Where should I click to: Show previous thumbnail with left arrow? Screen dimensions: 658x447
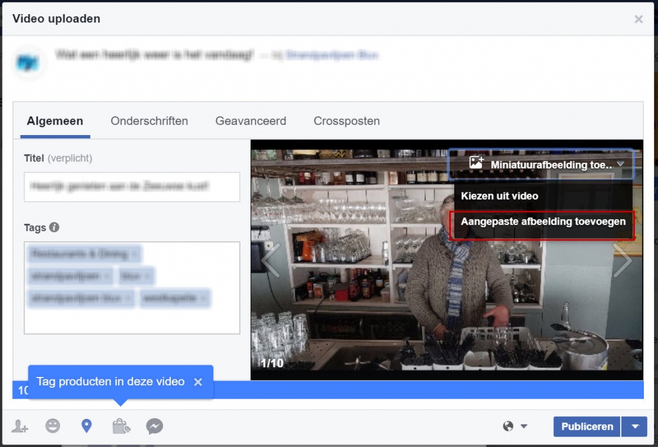point(271,260)
